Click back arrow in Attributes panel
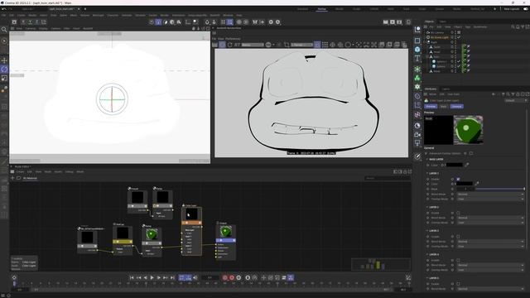 pos(494,94)
